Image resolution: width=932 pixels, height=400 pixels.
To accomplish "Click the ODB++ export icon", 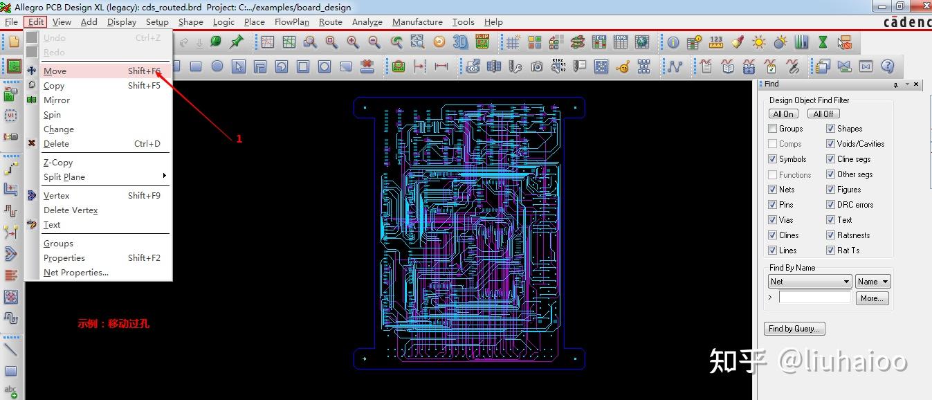I will click(473, 66).
